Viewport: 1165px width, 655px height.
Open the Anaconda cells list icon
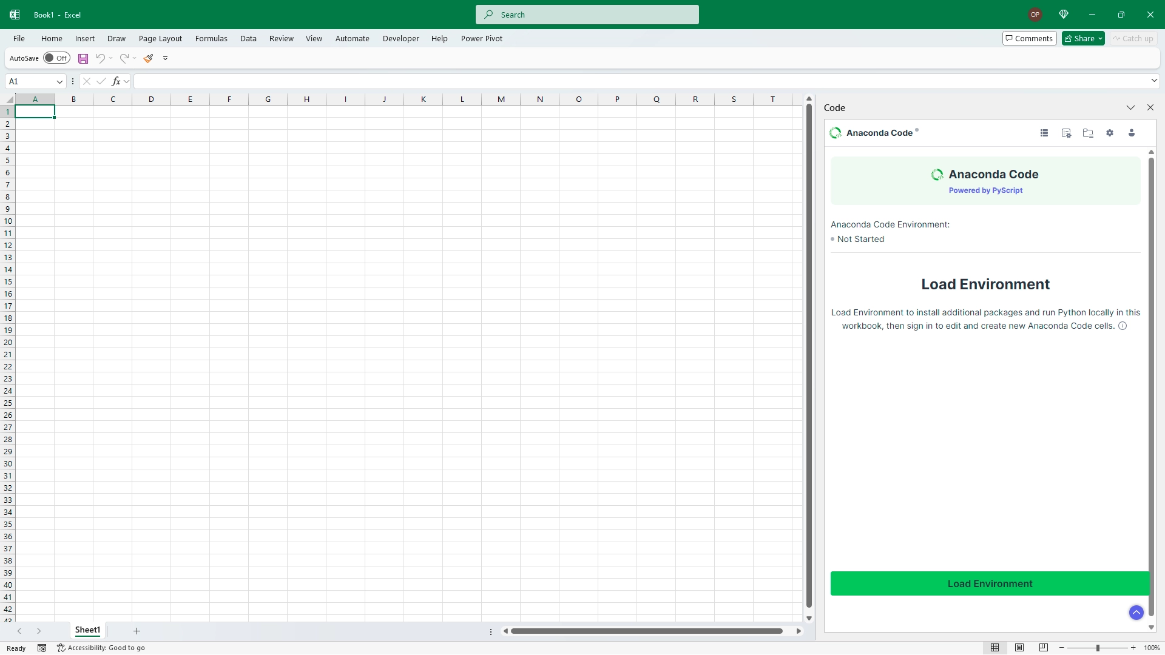1044,133
